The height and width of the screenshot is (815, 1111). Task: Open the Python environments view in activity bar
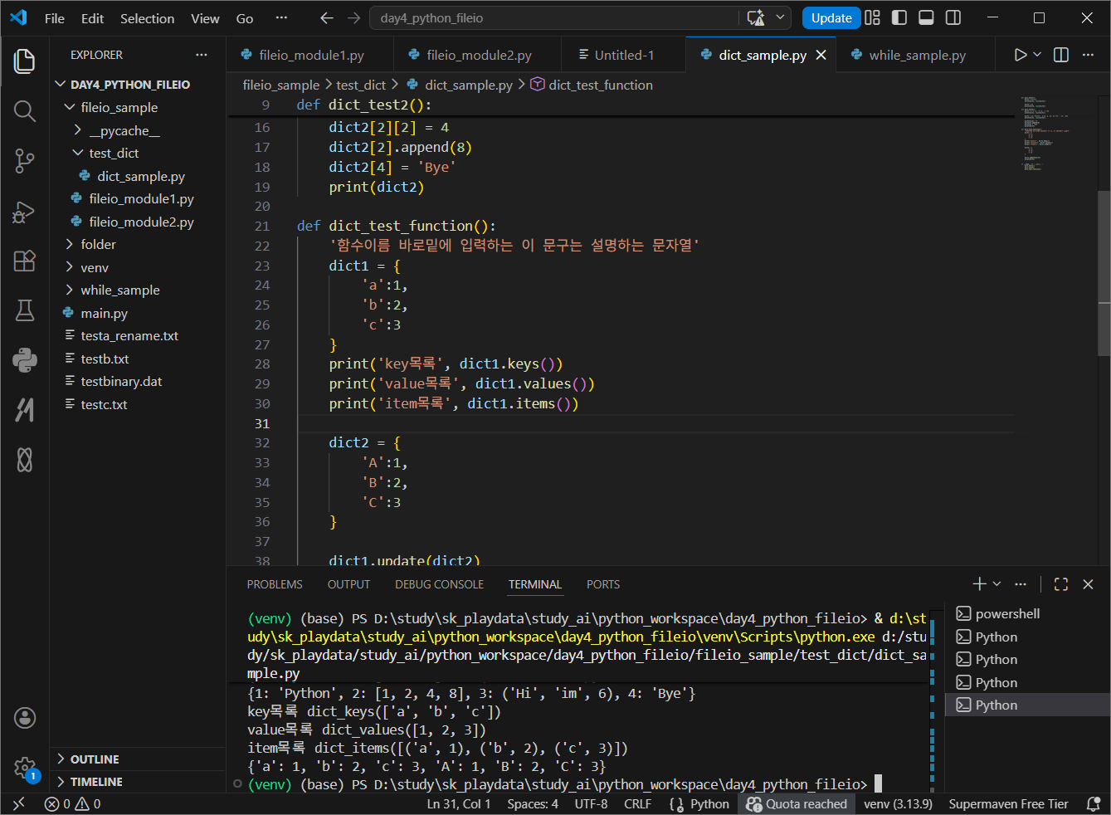(25, 360)
